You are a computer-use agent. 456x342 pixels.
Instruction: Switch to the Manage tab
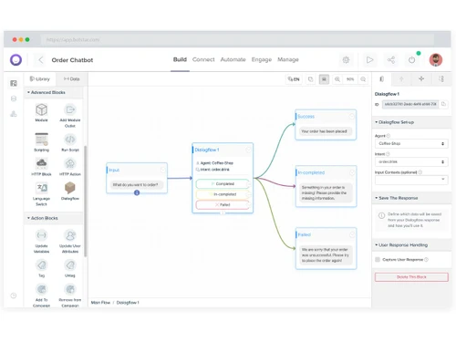(288, 59)
